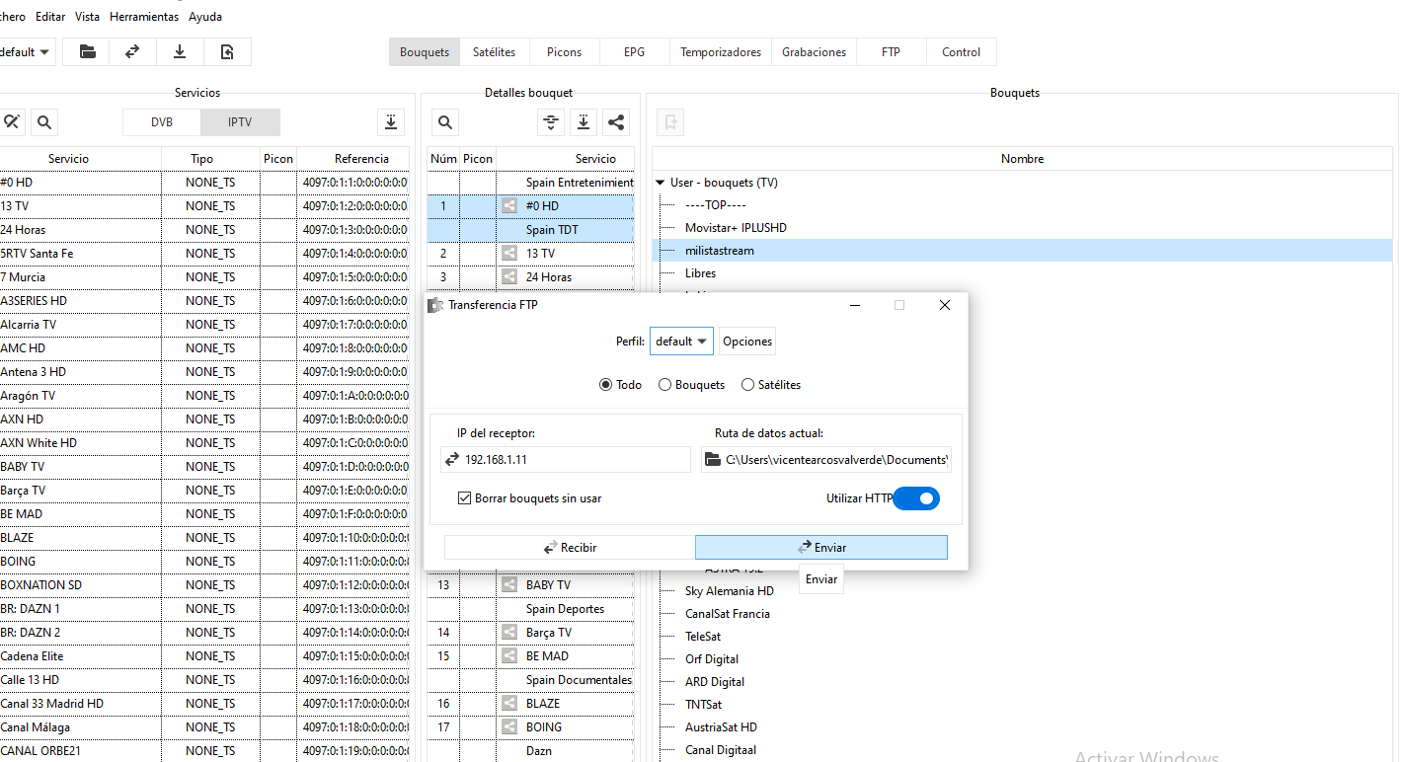This screenshot has height=762, width=1402.
Task: Collapse the 'User - bouquets (TV)' tree node
Action: coord(661,183)
